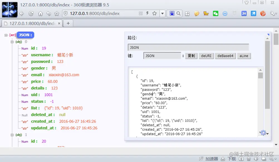This screenshot has width=279, height=162.
Task: Click into the URL address field
Action: tap(103, 14)
